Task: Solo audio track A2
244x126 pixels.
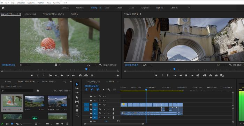Action: 109,114
